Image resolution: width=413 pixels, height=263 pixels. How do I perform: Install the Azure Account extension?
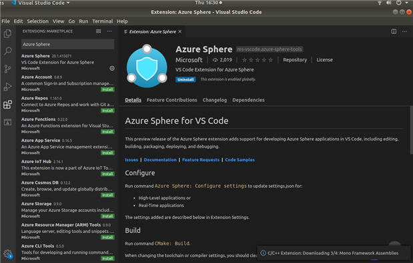pyautogui.click(x=107, y=90)
